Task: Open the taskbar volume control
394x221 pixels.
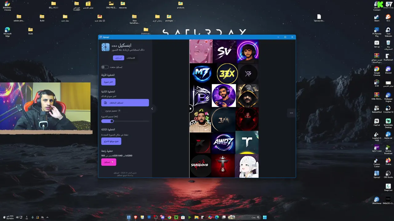Action: pyautogui.click(x=17, y=217)
